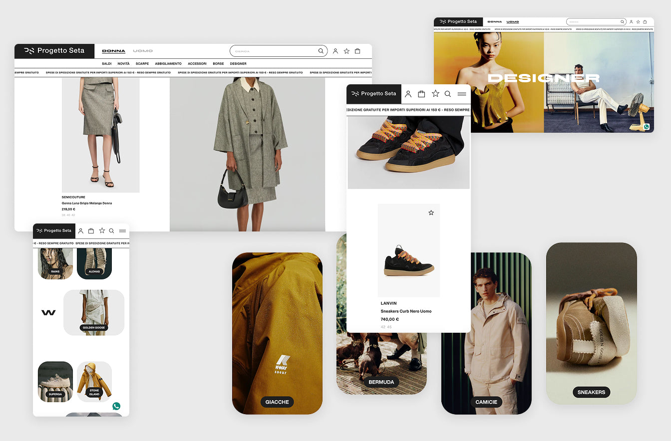Open shopping bag in large desktop window

[x=357, y=51]
